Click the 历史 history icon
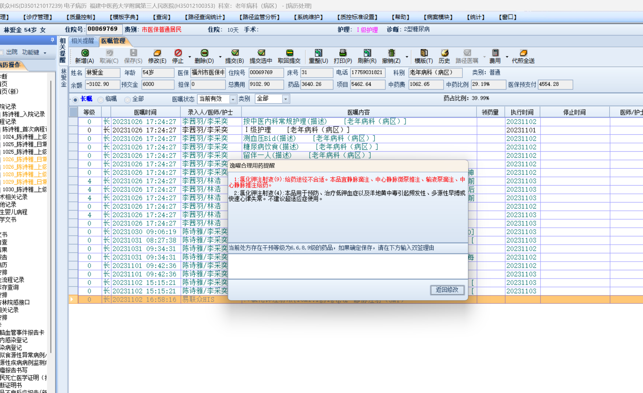Screen dimensions: 643x393 [x=444, y=53]
